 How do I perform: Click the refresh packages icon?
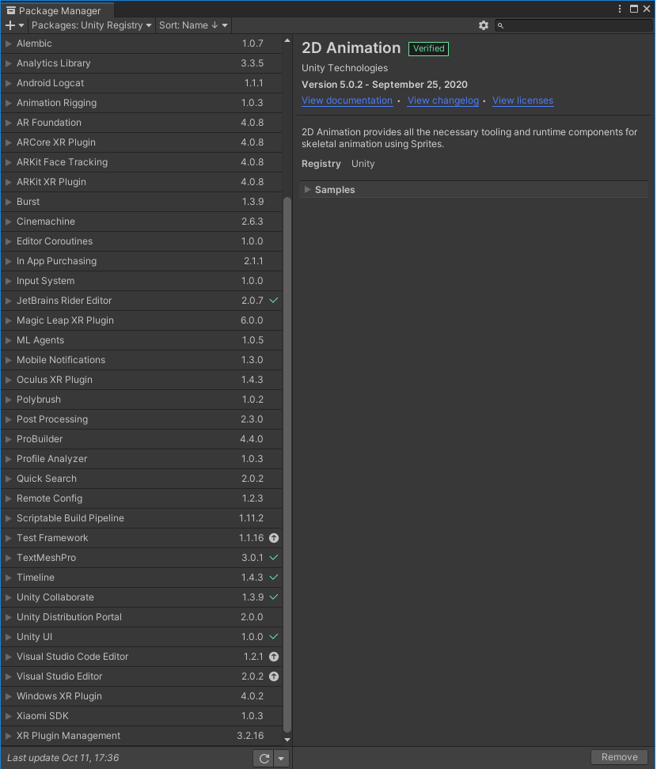click(x=264, y=757)
